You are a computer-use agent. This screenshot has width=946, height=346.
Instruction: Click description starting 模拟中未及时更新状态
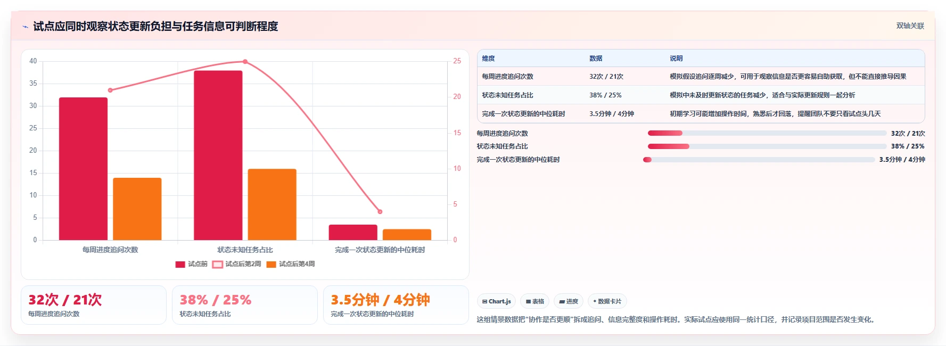(x=762, y=95)
